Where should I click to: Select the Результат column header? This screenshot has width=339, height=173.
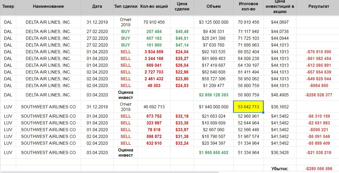[x=319, y=6]
